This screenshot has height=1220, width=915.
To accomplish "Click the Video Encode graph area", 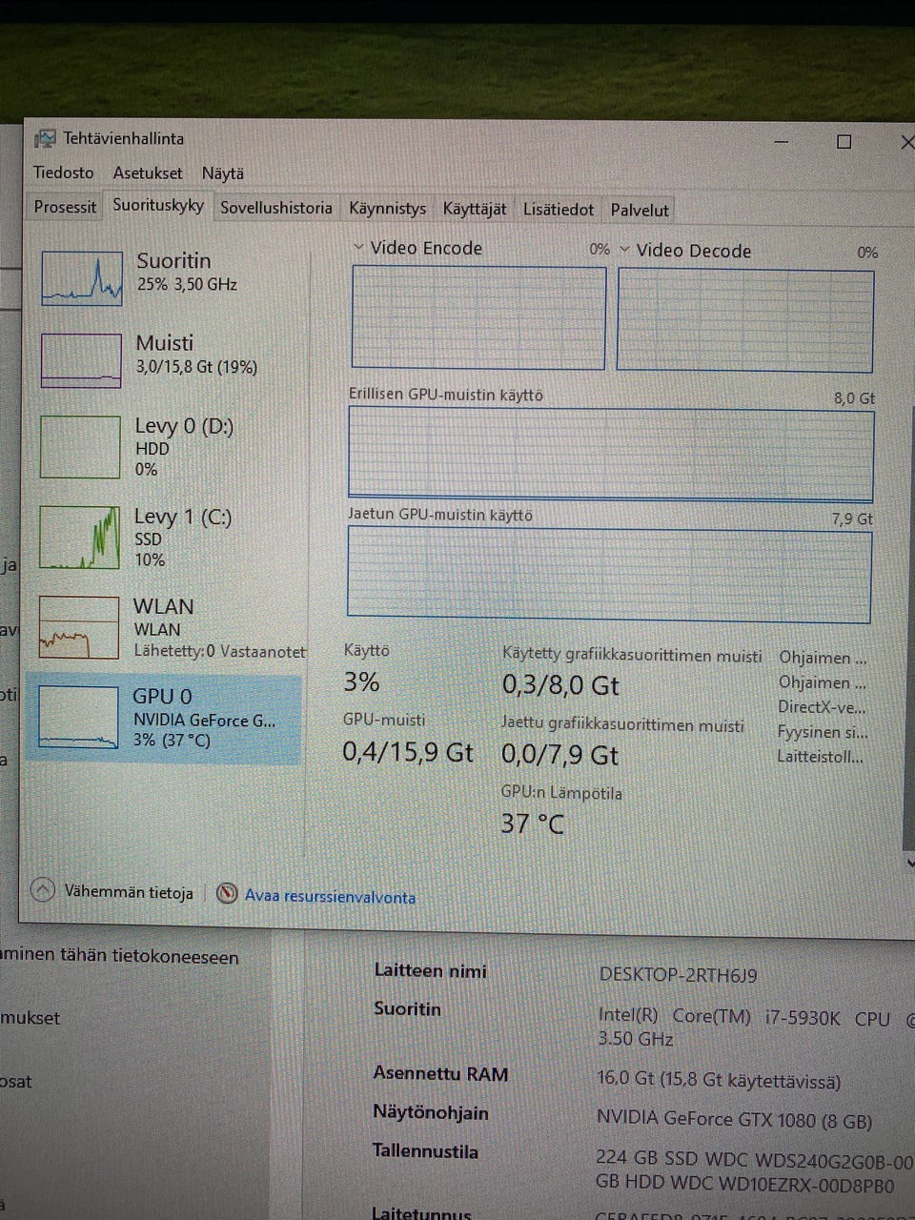I will coord(478,317).
